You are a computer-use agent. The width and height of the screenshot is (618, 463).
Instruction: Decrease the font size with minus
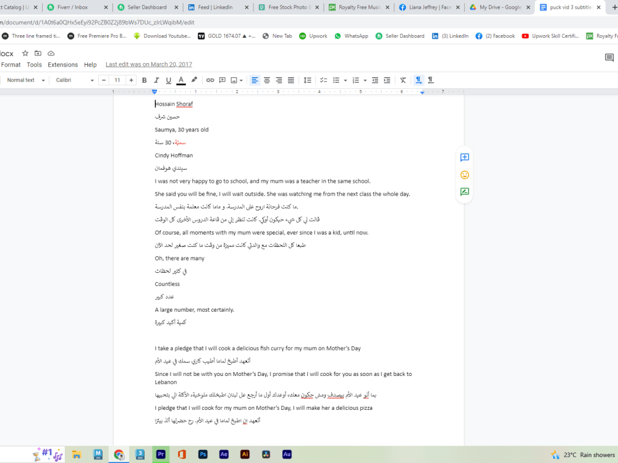click(104, 80)
